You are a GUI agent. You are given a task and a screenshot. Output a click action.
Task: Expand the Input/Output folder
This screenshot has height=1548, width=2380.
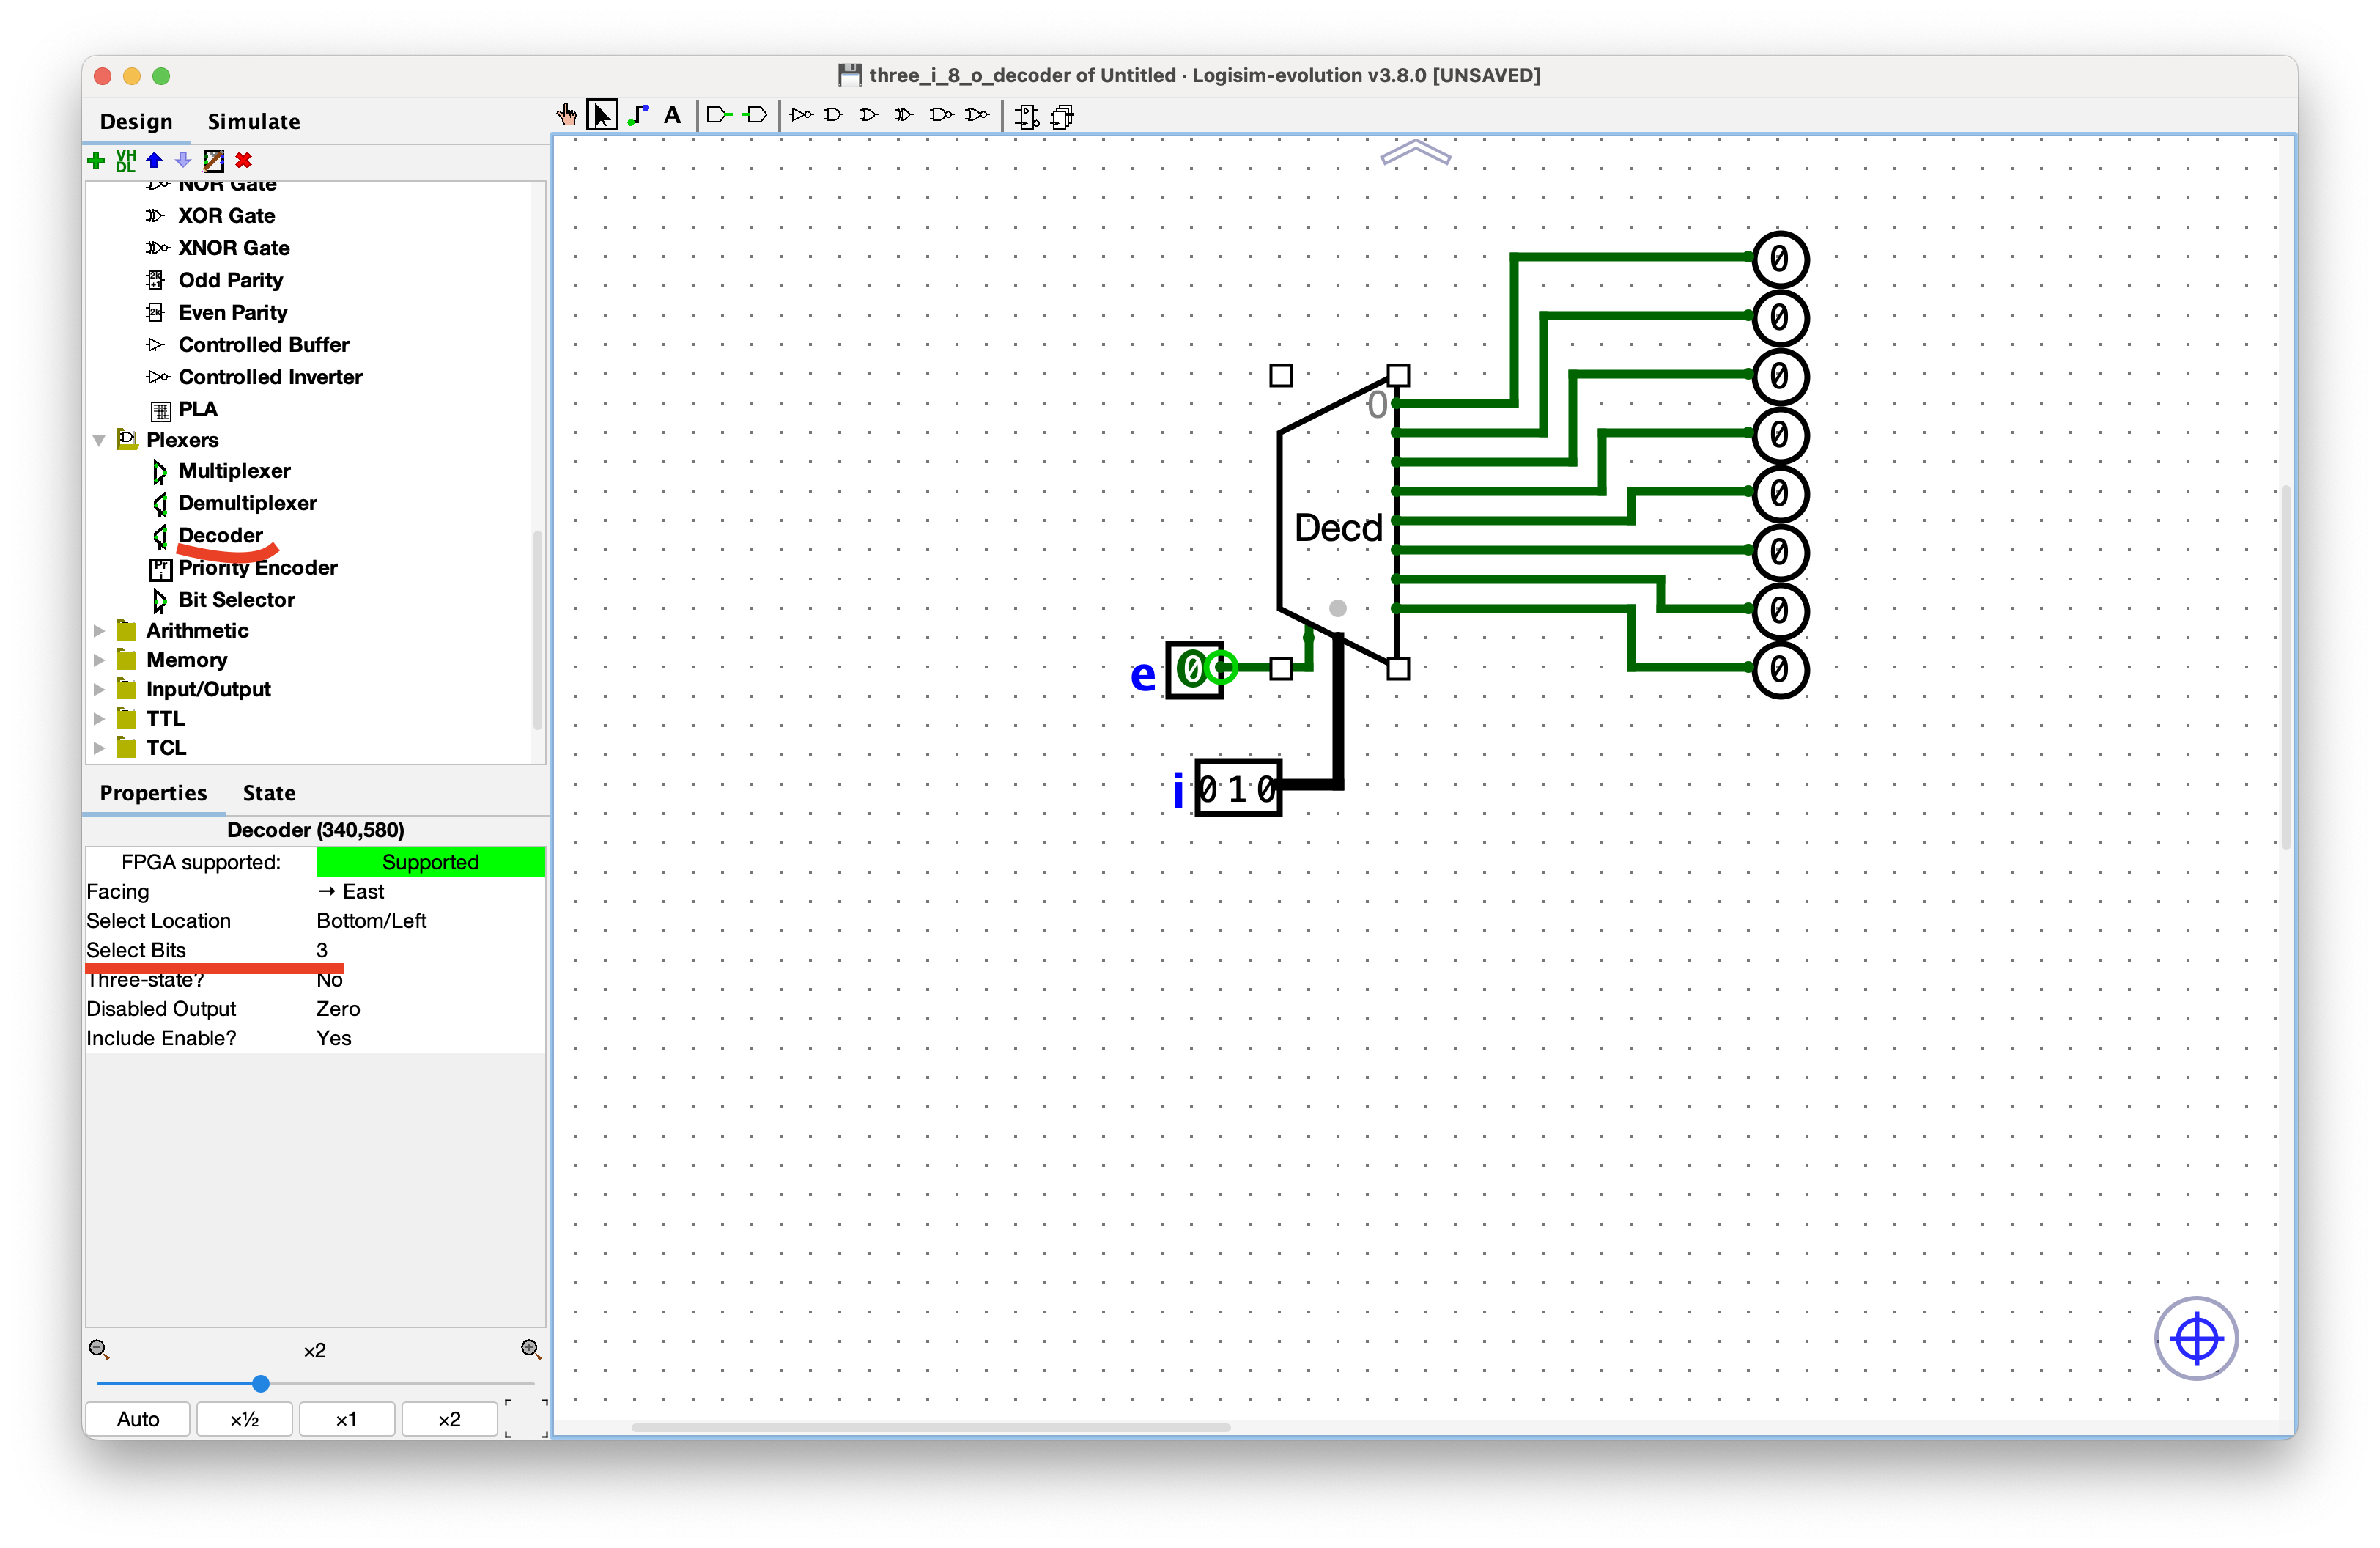click(99, 689)
